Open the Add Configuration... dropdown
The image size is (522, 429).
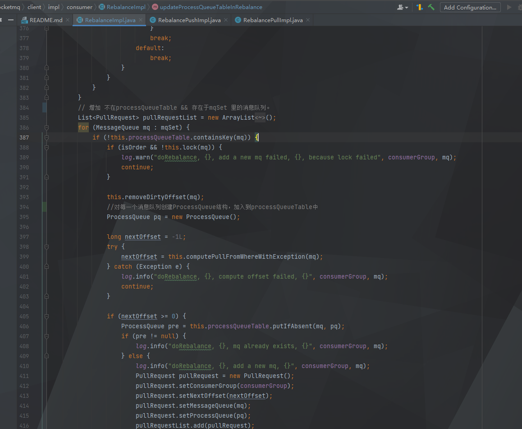tap(470, 7)
